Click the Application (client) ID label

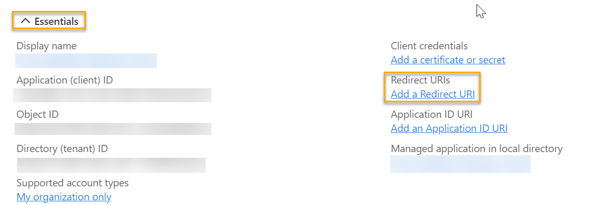pos(65,80)
